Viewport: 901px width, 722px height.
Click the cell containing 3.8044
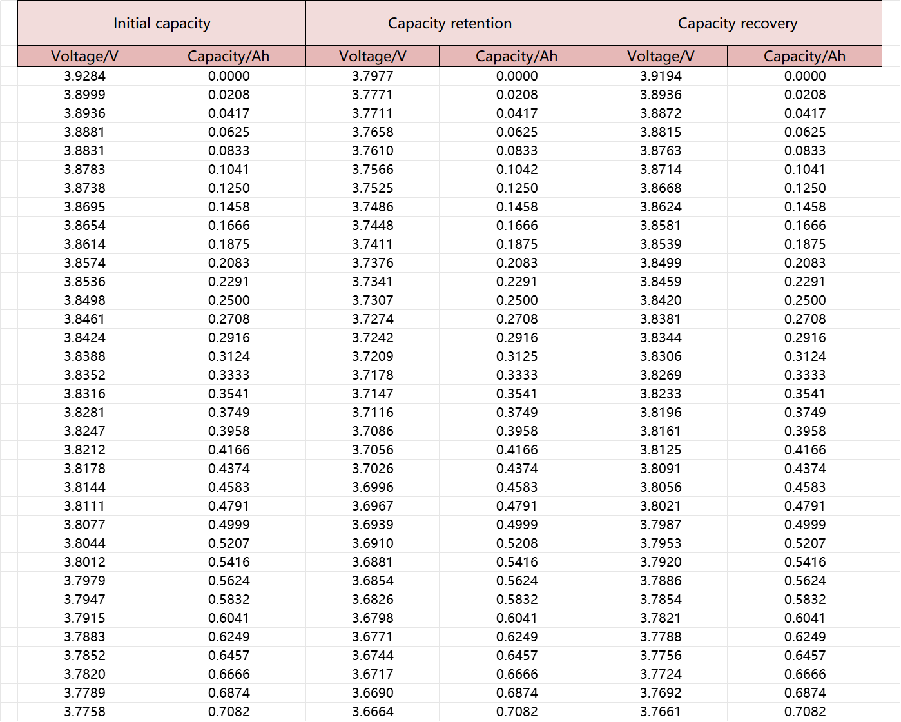click(84, 543)
